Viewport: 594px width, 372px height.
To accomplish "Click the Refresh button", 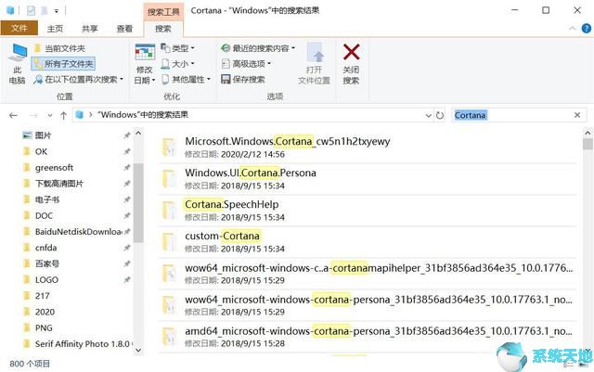I will coord(439,115).
